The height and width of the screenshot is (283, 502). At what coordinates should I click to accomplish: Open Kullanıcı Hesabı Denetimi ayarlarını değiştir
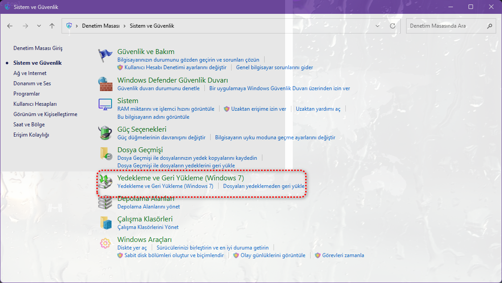175,67
